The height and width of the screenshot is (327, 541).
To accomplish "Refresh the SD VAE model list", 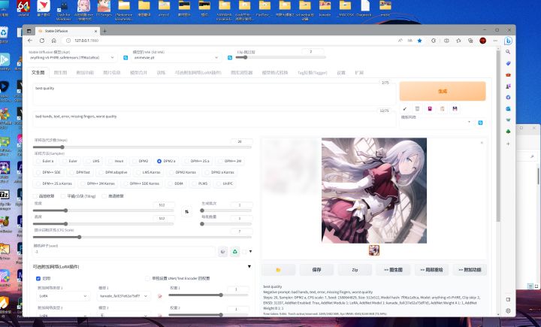I will click(x=230, y=58).
